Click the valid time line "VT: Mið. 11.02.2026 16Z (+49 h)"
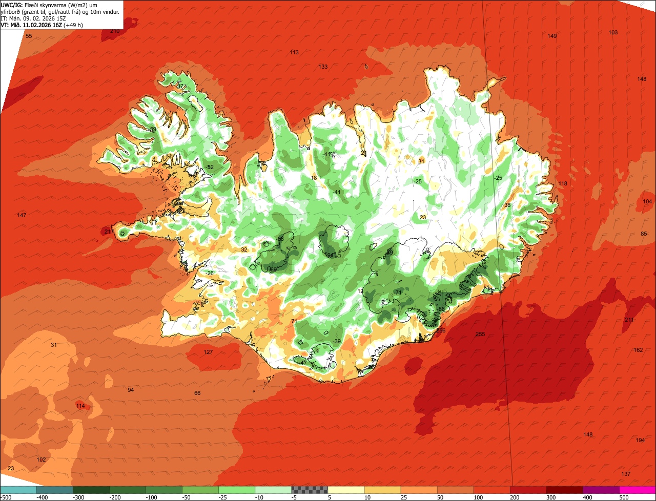This screenshot has width=656, height=501. tap(42, 25)
